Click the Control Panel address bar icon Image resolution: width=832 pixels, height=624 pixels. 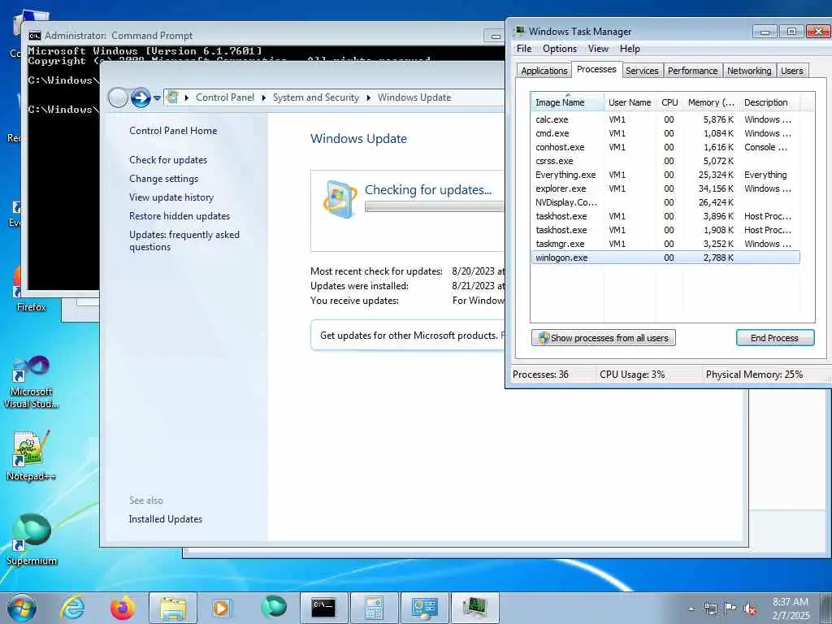(x=172, y=97)
